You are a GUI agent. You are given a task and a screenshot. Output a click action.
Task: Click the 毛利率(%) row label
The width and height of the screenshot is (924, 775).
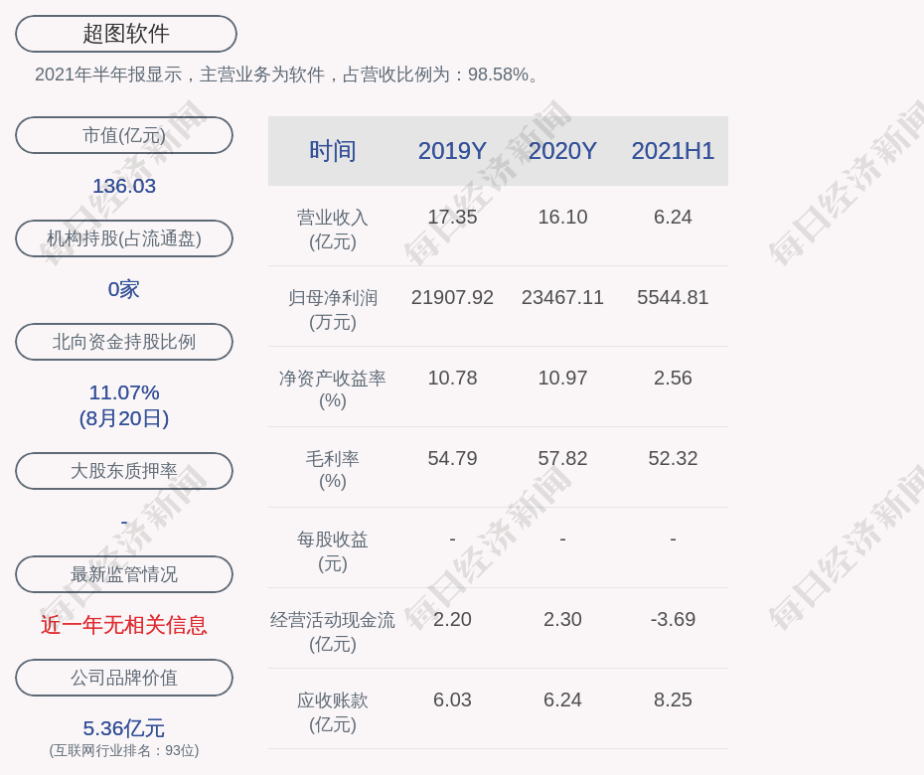pos(333,470)
